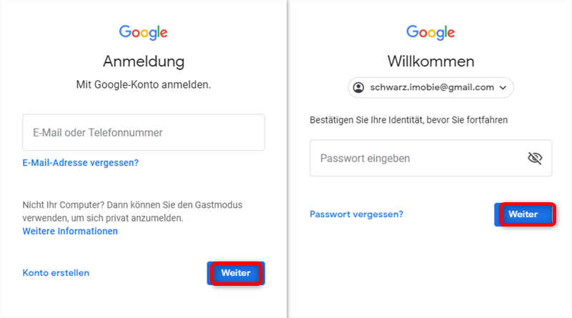
Task: Click the Mit Google-Konto anmelden subtitle
Action: pos(143,85)
